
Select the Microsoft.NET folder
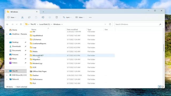click(x=72, y=55)
